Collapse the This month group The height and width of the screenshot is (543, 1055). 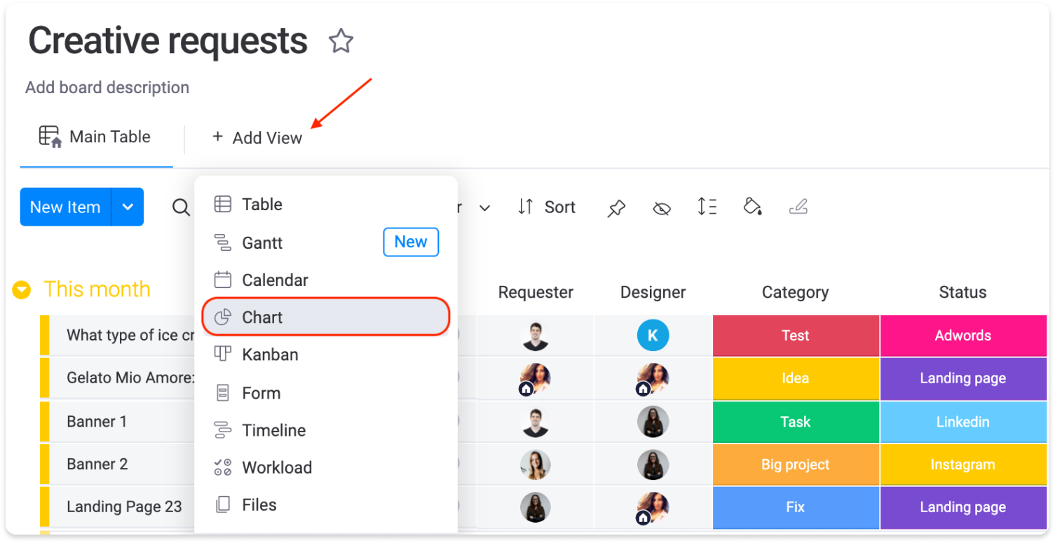click(22, 289)
